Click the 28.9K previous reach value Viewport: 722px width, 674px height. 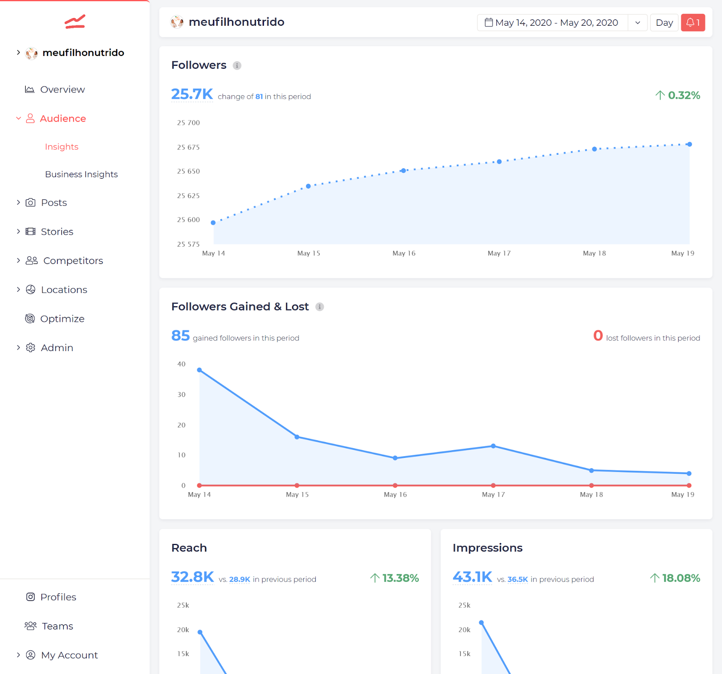[x=240, y=579]
